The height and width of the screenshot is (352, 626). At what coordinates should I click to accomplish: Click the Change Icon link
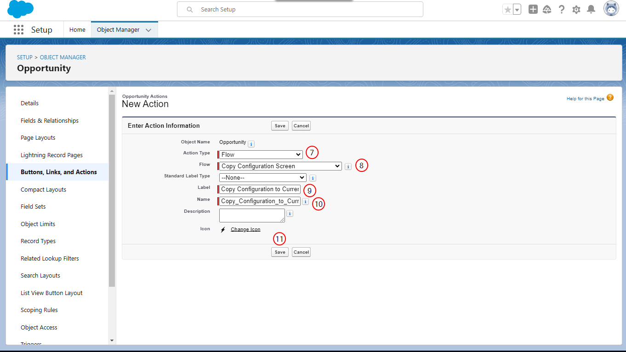coord(245,229)
